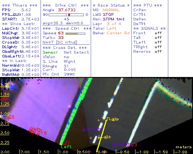The width and height of the screenshot is (193, 154).
Task: Click the green Sensor label
Action: tap(50, 52)
